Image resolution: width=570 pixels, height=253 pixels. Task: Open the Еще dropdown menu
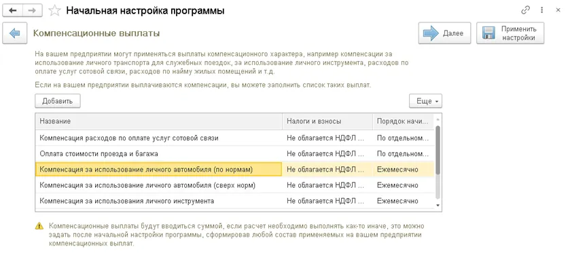coord(426,101)
